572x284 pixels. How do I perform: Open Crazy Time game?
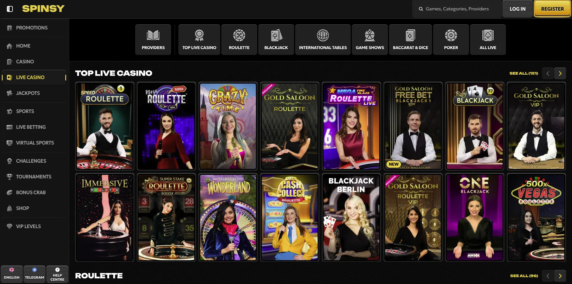coord(228,126)
